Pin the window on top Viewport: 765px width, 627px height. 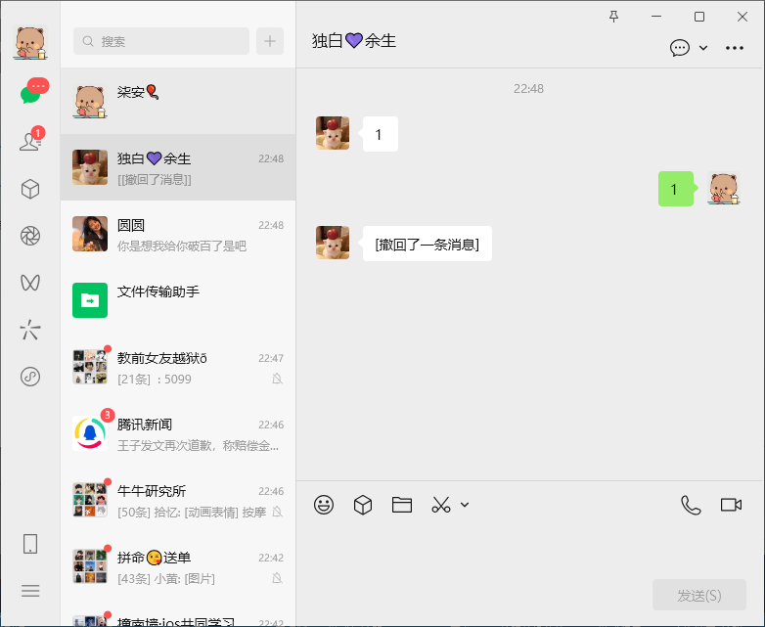(614, 17)
